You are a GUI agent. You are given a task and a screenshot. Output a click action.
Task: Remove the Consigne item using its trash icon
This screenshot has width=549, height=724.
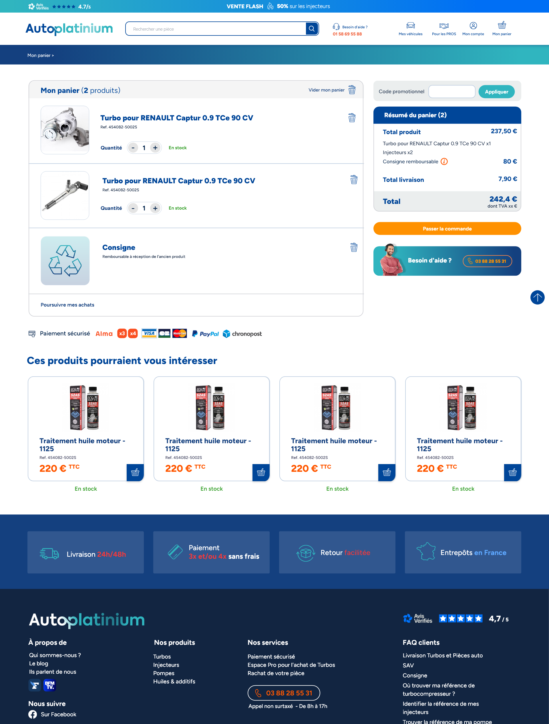(x=354, y=247)
